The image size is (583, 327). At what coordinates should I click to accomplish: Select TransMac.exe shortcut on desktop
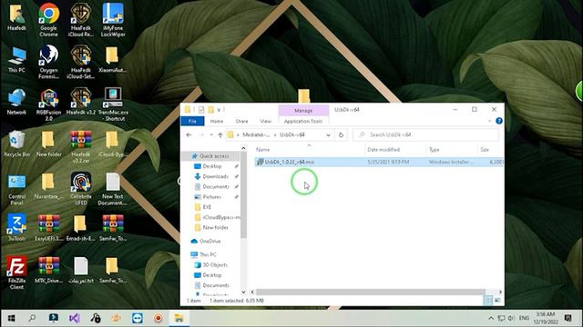(x=113, y=104)
